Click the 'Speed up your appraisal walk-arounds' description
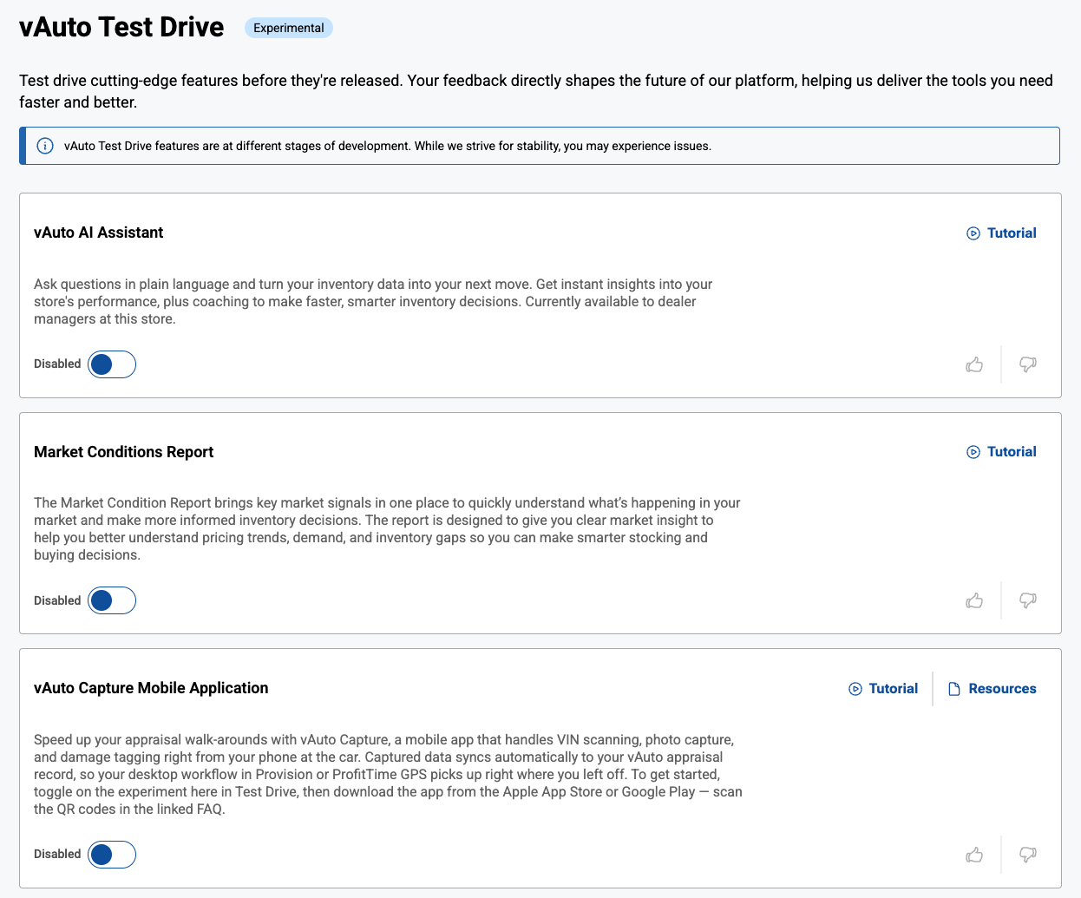The height and width of the screenshot is (898, 1081). [x=388, y=774]
